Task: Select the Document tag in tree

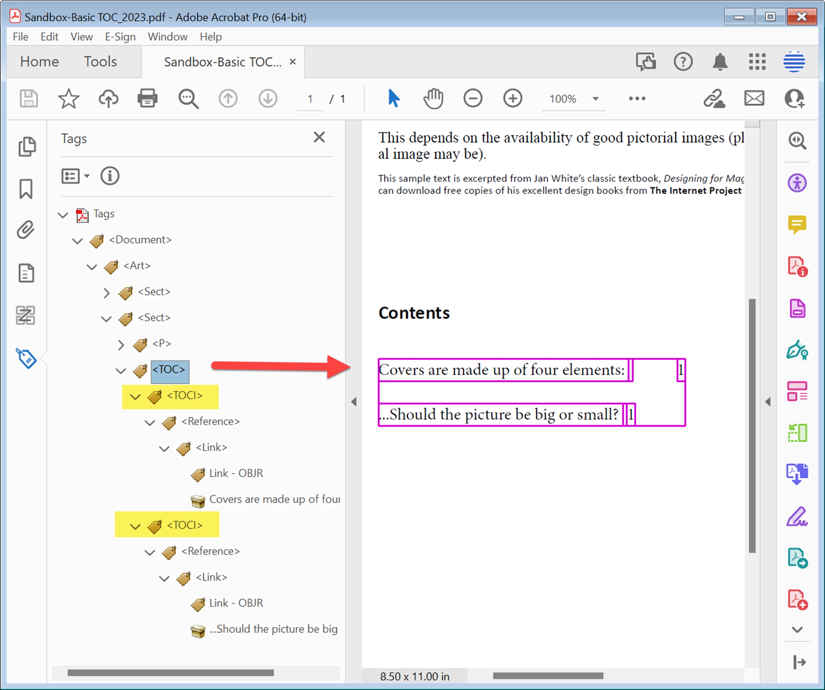Action: coord(140,240)
